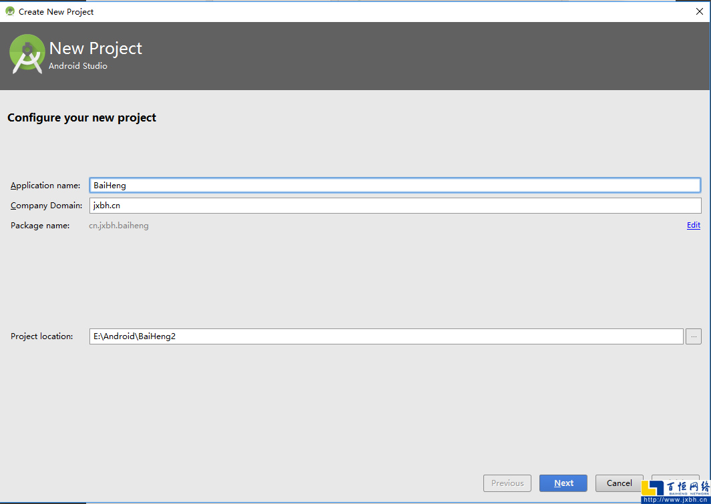Click the BaiHeng Network watermark logo
Image resolution: width=711 pixels, height=504 pixels.
tap(676, 488)
